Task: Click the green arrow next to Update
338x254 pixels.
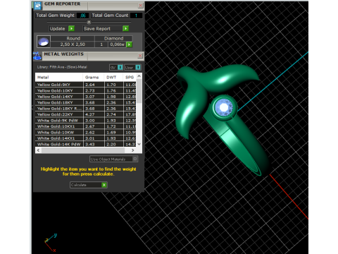Action: point(71,28)
